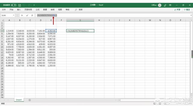This screenshot has height=108, width=193.
Task: Open the 视图 ribbon tab
Action: (x=60, y=10)
